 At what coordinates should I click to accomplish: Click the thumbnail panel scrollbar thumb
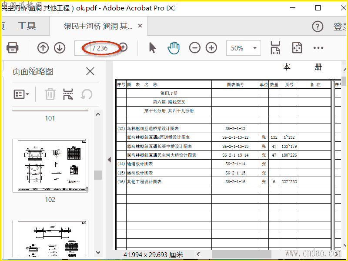tap(98, 175)
